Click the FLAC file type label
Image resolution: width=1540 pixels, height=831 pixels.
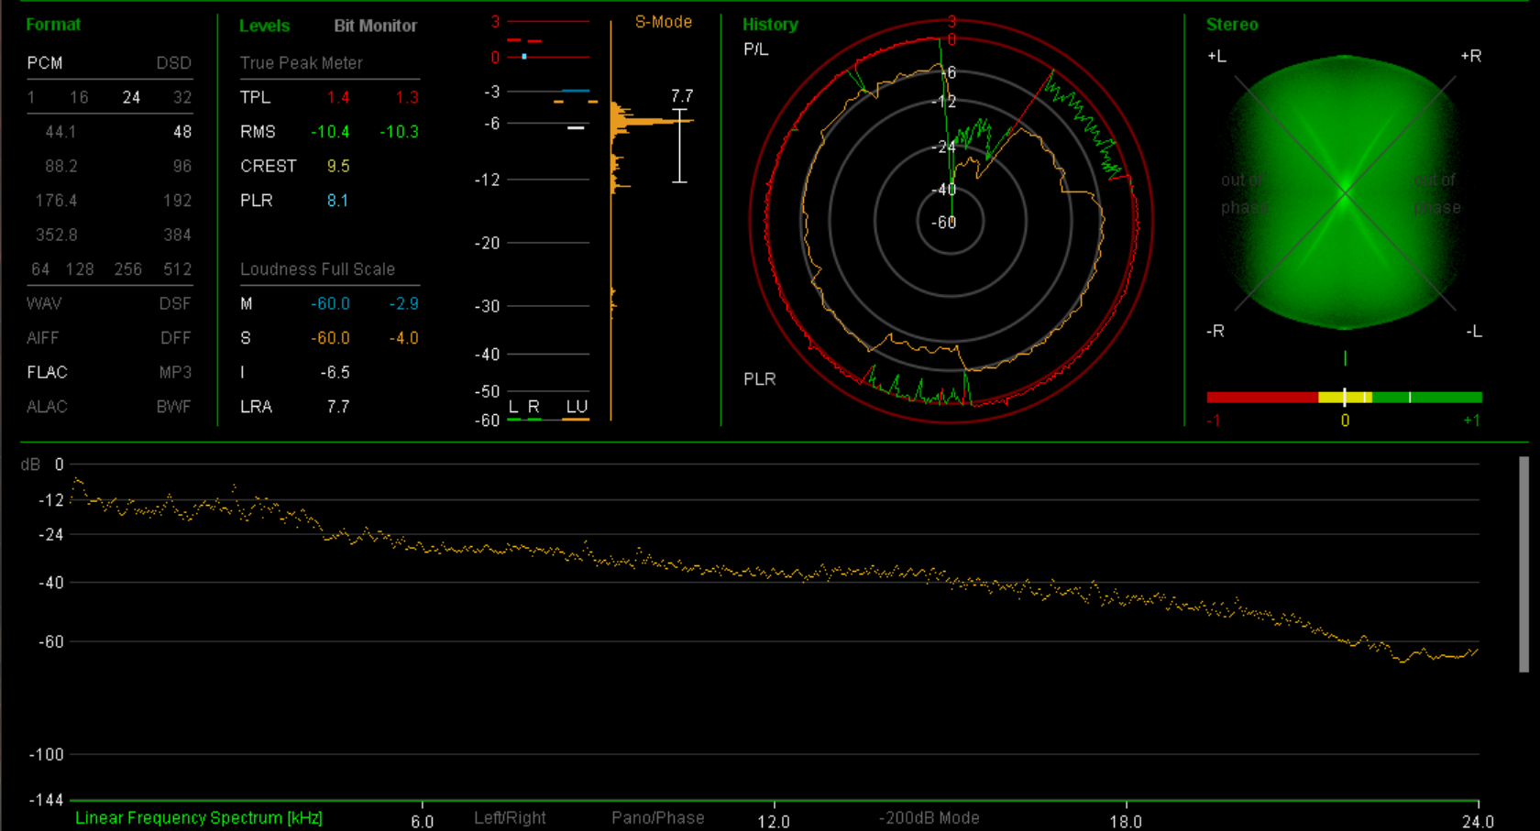(47, 373)
